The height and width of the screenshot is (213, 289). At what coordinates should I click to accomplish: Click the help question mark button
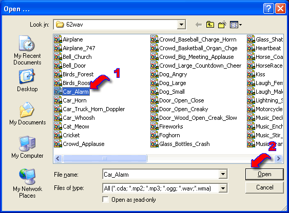268,9
